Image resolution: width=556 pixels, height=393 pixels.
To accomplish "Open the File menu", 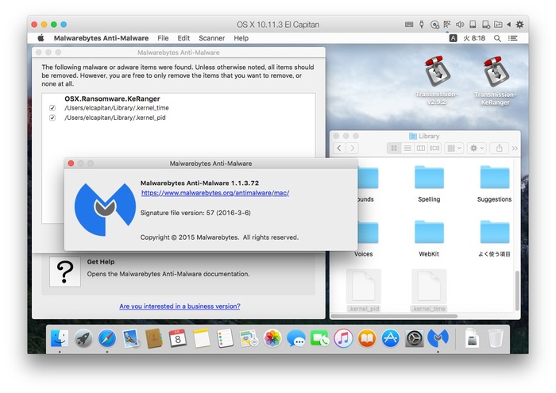I will click(163, 38).
